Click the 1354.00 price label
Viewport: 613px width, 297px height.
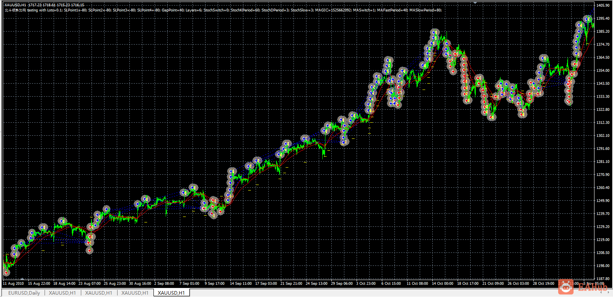604,71
